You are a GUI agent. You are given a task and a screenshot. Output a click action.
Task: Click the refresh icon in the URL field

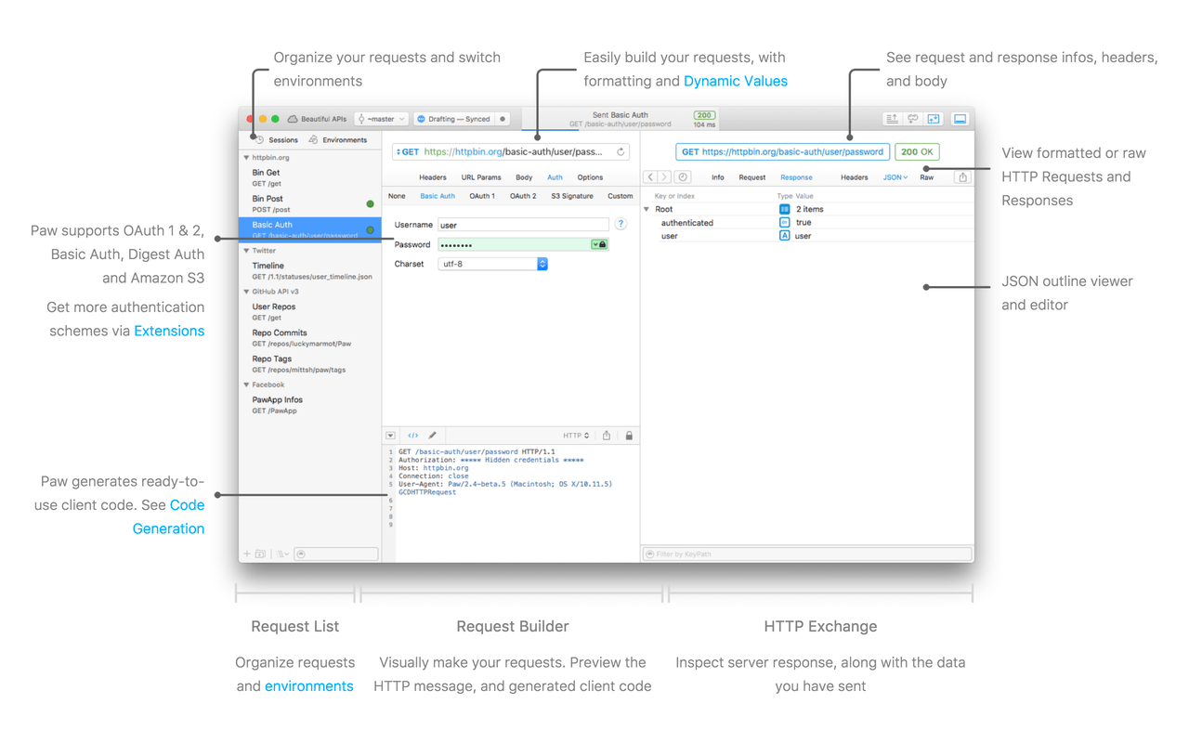621,151
